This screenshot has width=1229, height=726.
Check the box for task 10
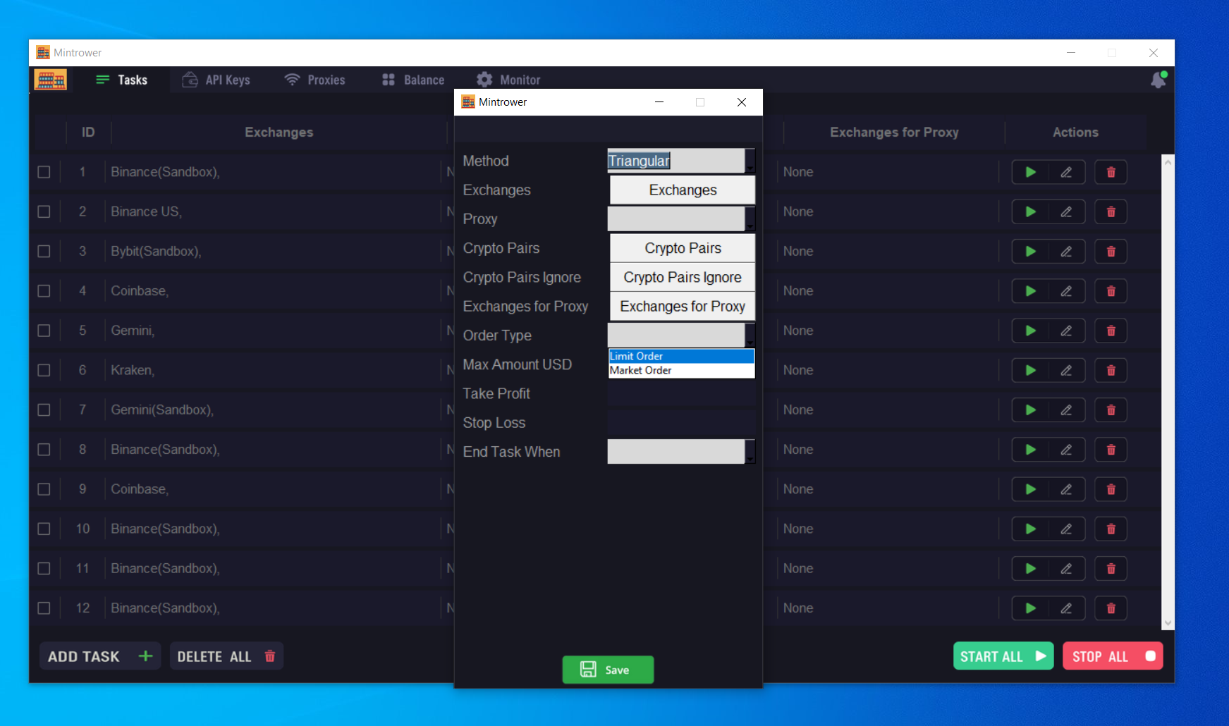coord(44,529)
